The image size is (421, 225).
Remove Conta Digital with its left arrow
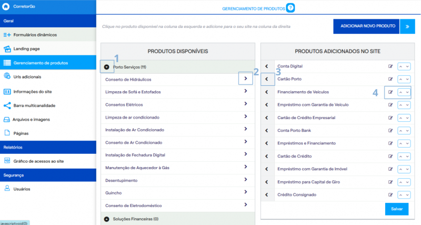click(267, 66)
